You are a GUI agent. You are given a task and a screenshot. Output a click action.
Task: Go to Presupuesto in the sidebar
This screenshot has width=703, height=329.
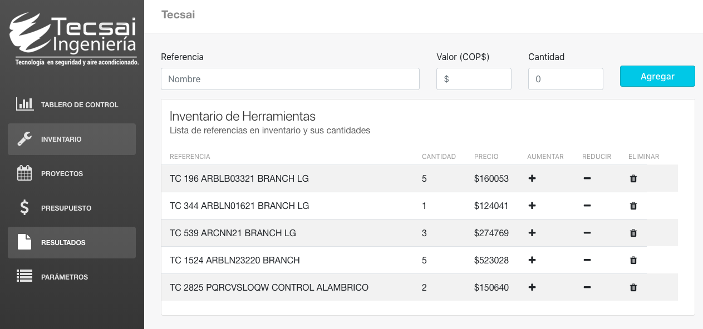(x=66, y=208)
